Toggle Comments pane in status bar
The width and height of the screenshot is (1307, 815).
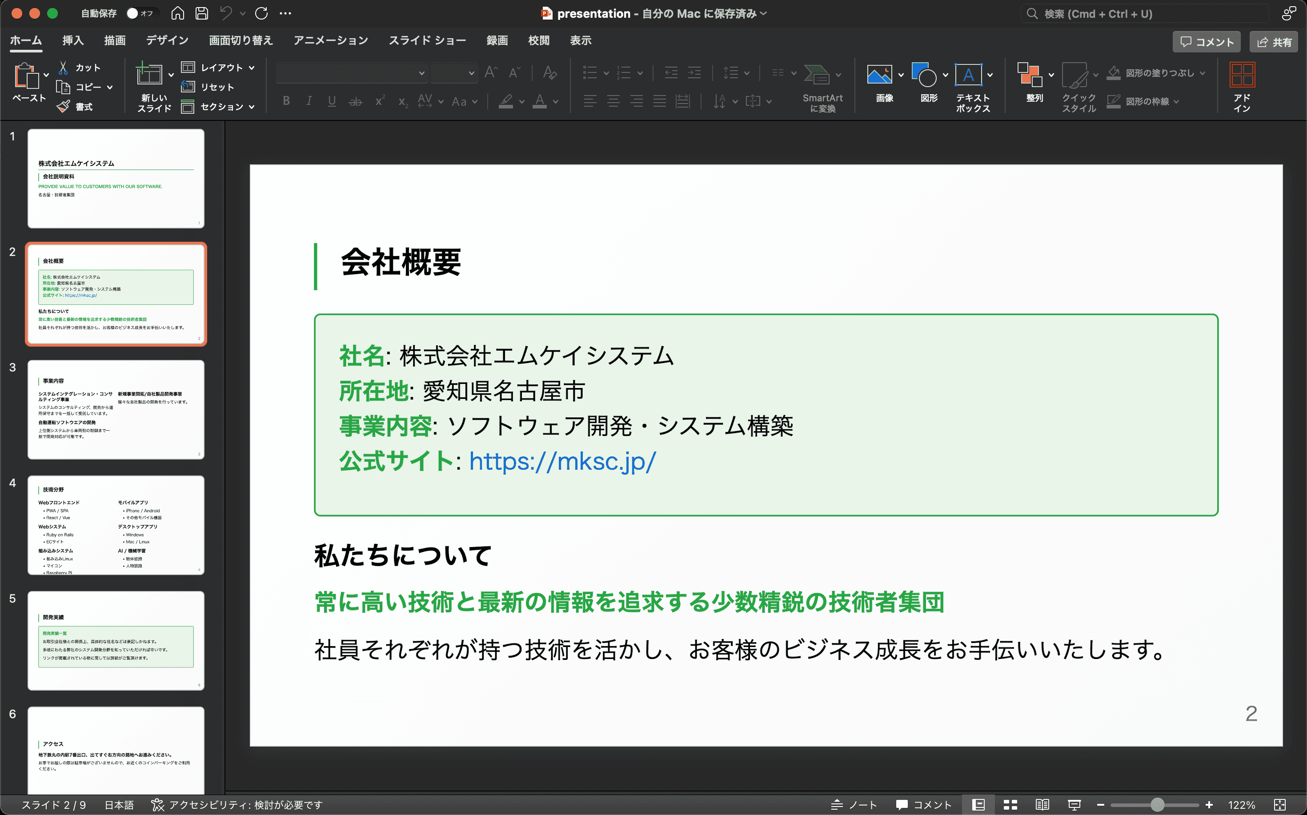tap(923, 805)
